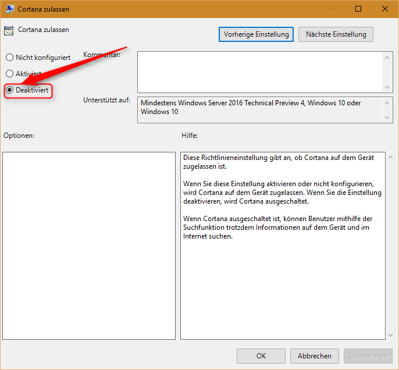Screen dimensions: 399x370
Task: Click the Unterstützt auf: label
Action: tap(106, 100)
